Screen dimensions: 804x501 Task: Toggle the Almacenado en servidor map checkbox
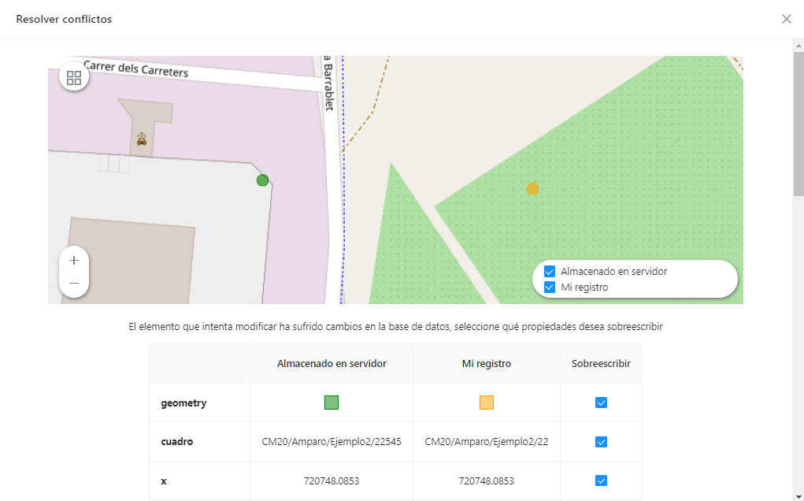click(x=549, y=272)
